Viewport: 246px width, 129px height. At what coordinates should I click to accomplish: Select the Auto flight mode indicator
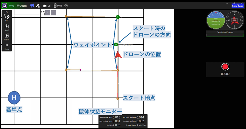[22, 6]
